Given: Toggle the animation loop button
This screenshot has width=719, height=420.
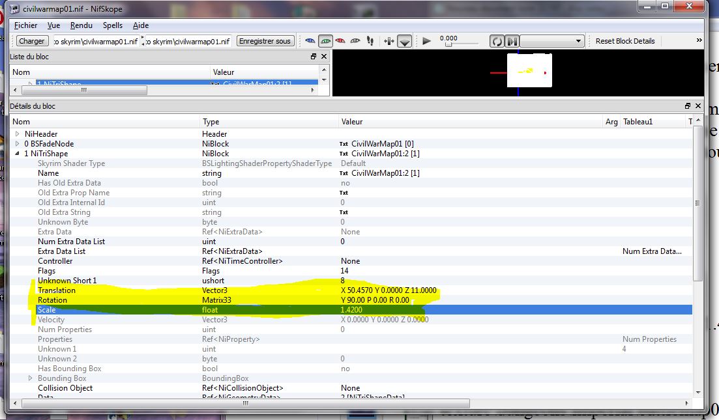Looking at the screenshot, I should pos(497,41).
